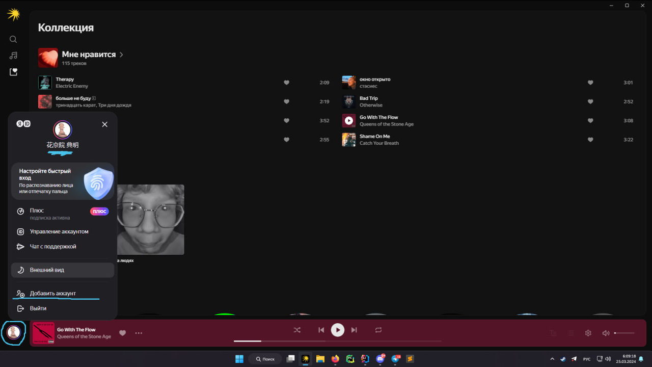The height and width of the screenshot is (367, 652).
Task: Unlike the Therapy track
Action: coord(286,83)
